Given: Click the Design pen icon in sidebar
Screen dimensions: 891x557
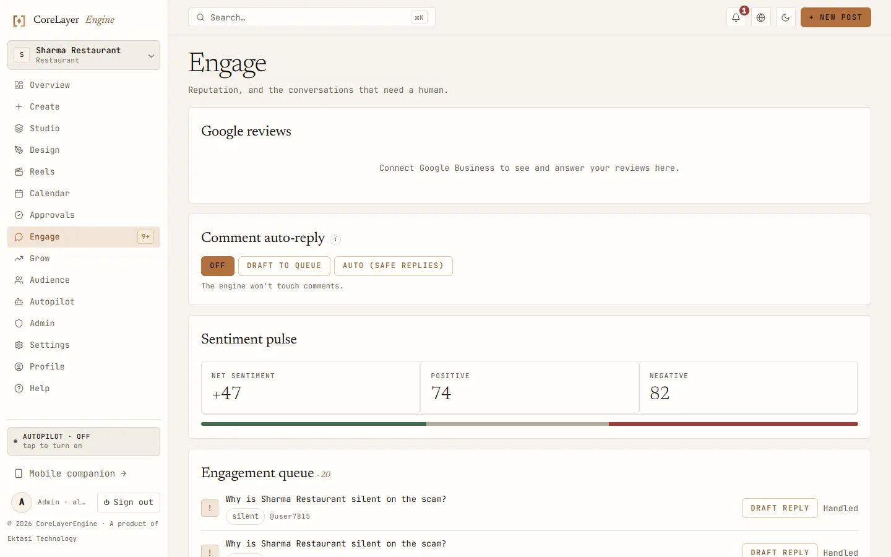Looking at the screenshot, I should pyautogui.click(x=19, y=150).
